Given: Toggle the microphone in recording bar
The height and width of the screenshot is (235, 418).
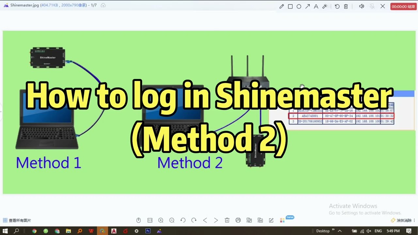Looking at the screenshot, I should click(372, 7).
